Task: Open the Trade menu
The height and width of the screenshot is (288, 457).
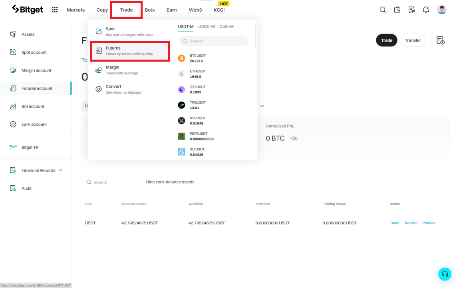Action: pos(126,10)
